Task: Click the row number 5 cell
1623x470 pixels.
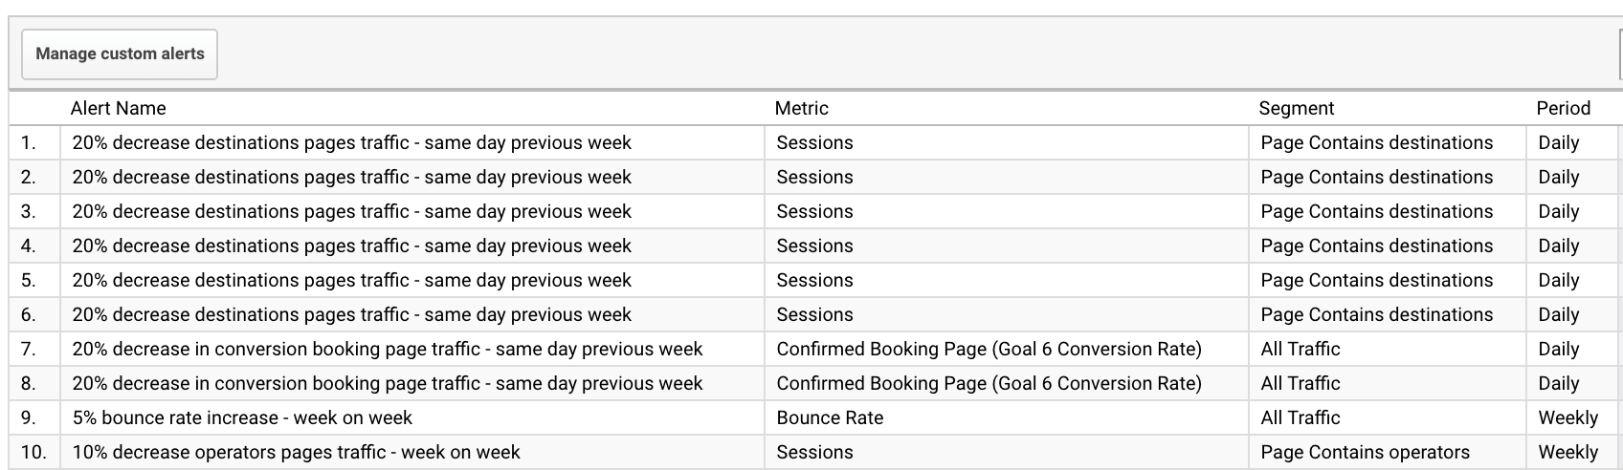Action: pos(29,281)
